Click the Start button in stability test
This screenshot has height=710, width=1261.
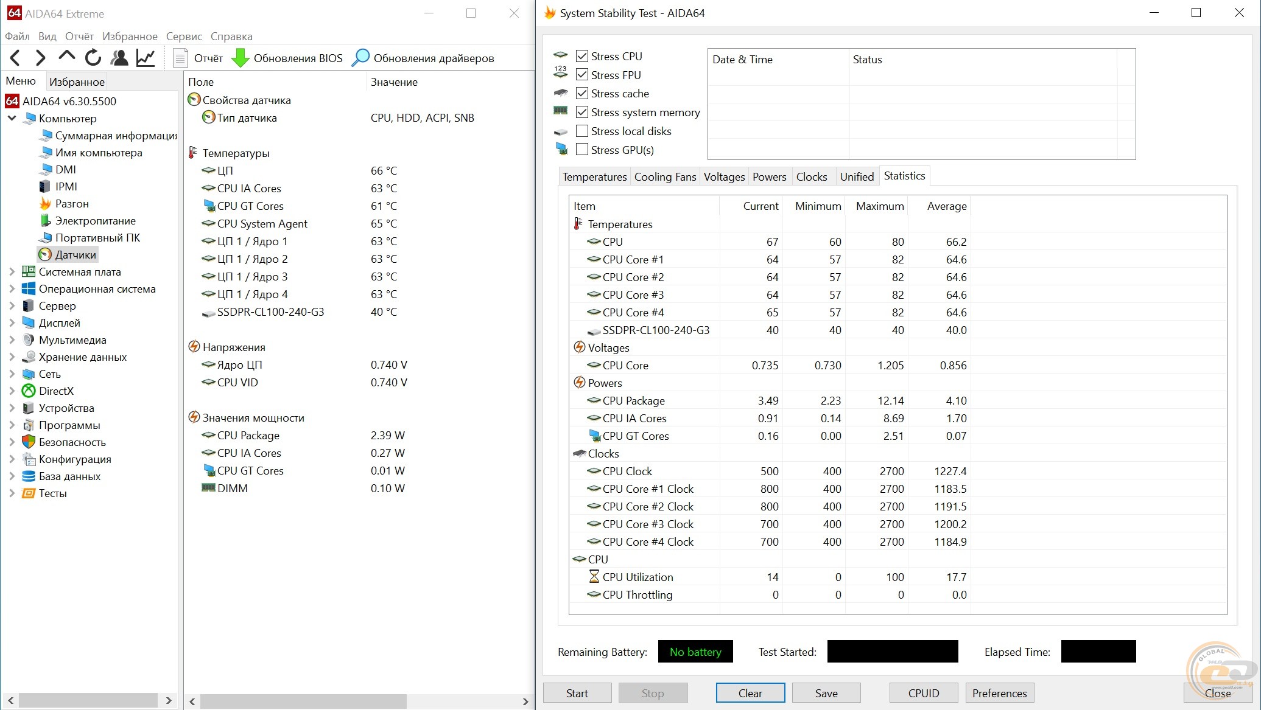(577, 693)
